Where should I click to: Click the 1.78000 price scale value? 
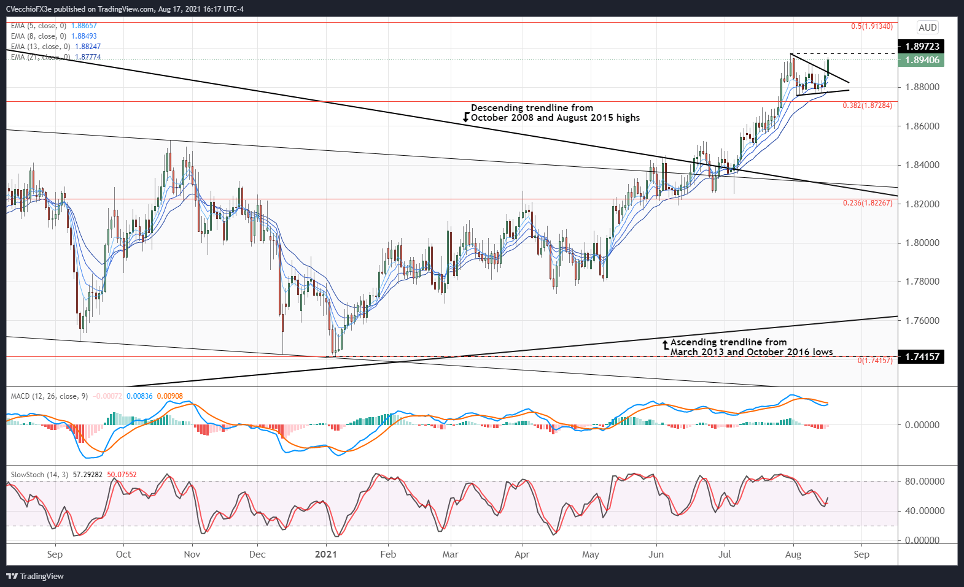point(922,282)
